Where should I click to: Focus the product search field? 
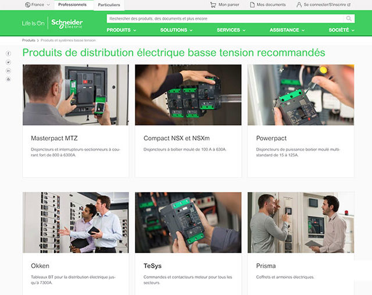click(225, 19)
